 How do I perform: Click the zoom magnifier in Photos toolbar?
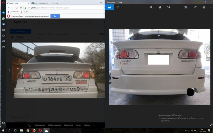(x=151, y=7)
